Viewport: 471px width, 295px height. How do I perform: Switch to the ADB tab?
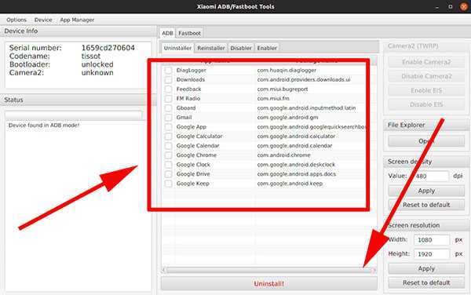[x=167, y=33]
